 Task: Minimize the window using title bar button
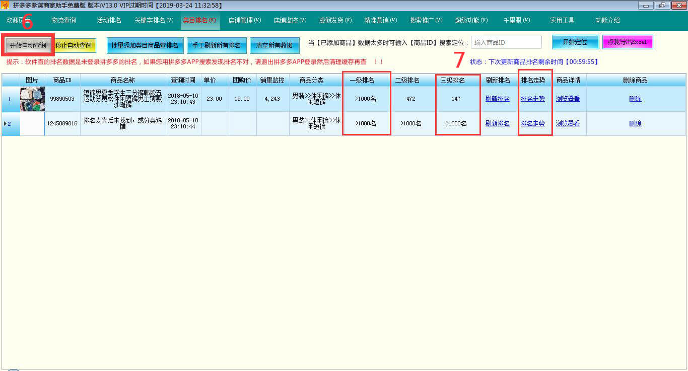(646, 5)
